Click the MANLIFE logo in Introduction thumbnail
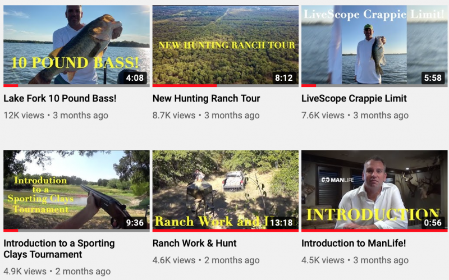The height and width of the screenshot is (280, 449). coord(337,180)
